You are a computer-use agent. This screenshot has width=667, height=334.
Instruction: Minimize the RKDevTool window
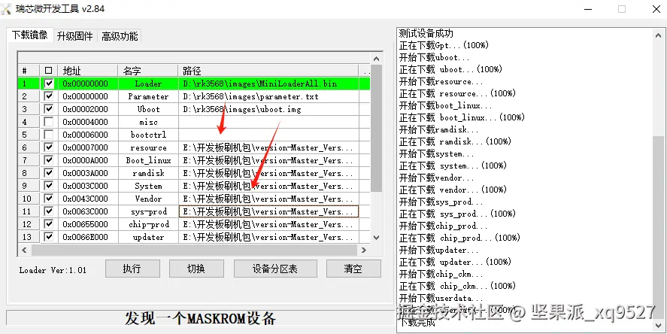588,9
